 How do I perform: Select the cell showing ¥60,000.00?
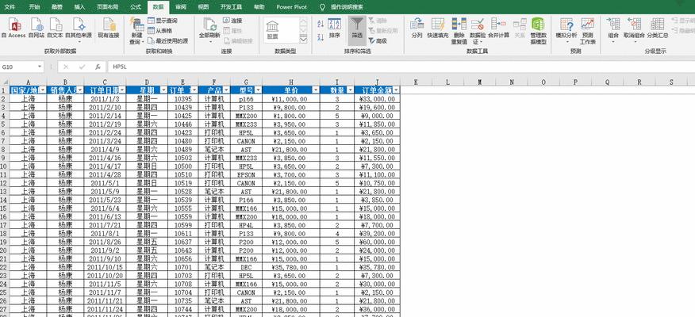click(377, 243)
